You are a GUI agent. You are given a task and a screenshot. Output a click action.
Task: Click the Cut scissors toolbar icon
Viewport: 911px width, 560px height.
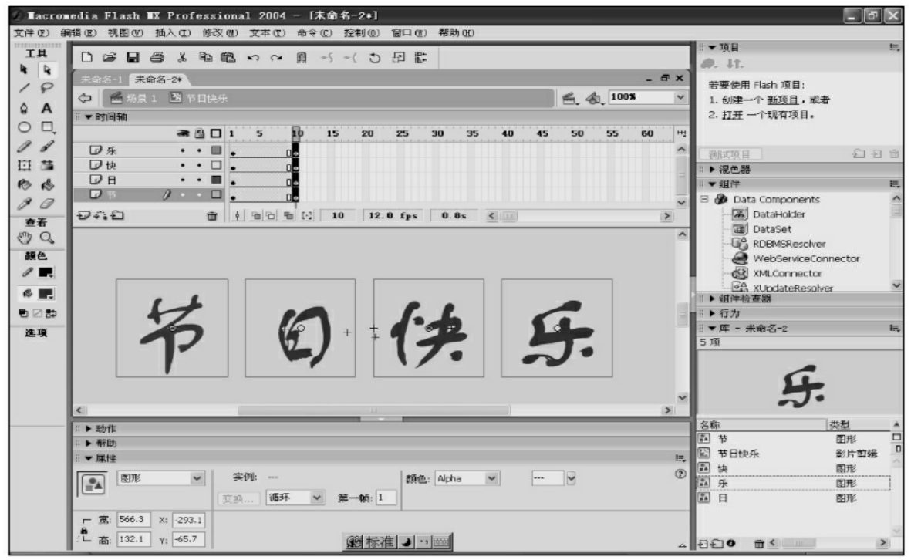[x=182, y=57]
